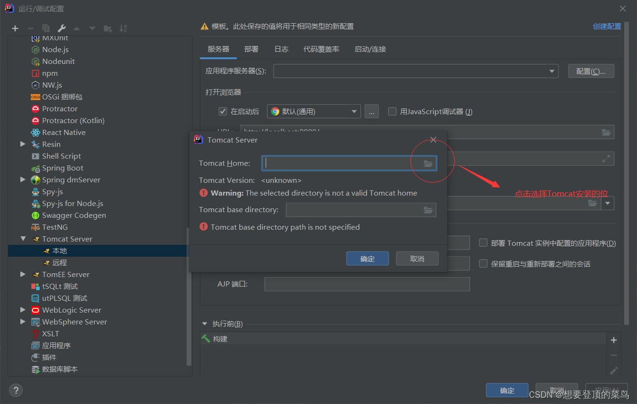Click 取消 in Tomcat Server dialog
This screenshot has width=637, height=404.
[417, 259]
